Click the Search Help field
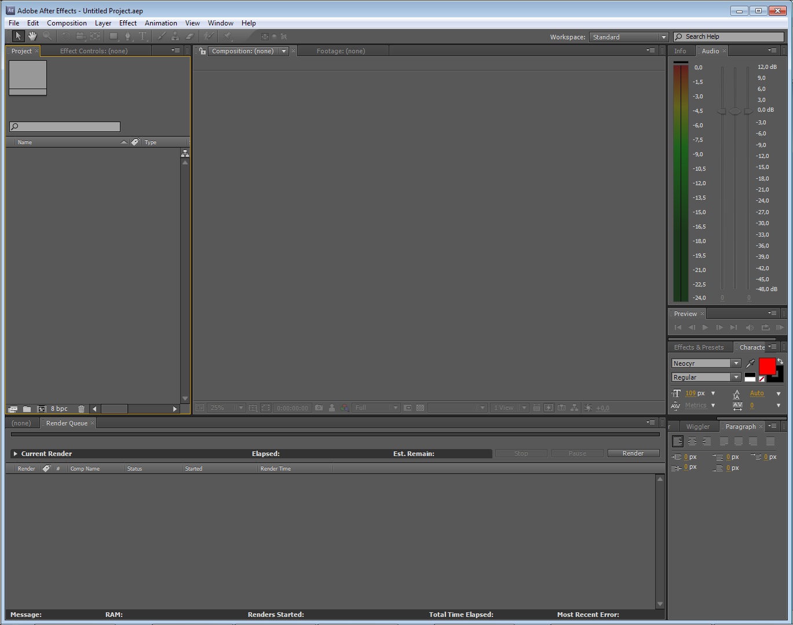Viewport: 793px width, 625px height. pyautogui.click(x=729, y=37)
